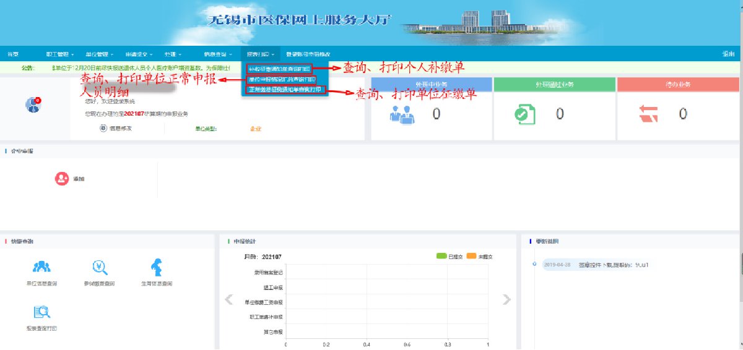Expand the 信息查询 dropdown menu
Viewport: 743px width, 350px height.
pyautogui.click(x=217, y=54)
